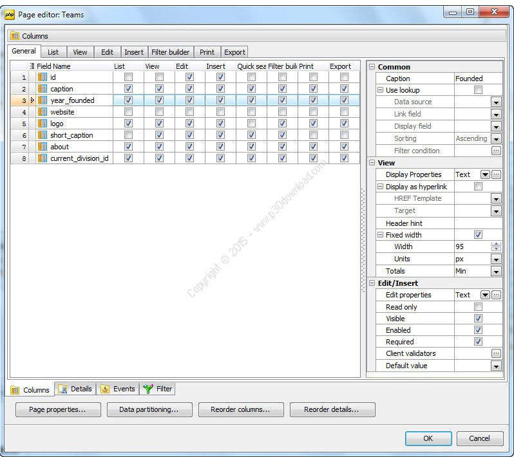Switch to the Insert tab
The width and height of the screenshot is (514, 457).
134,52
